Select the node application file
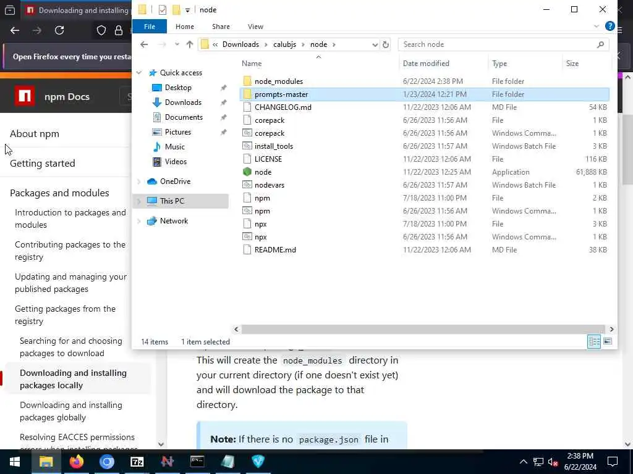The width and height of the screenshot is (633, 474). [x=263, y=172]
